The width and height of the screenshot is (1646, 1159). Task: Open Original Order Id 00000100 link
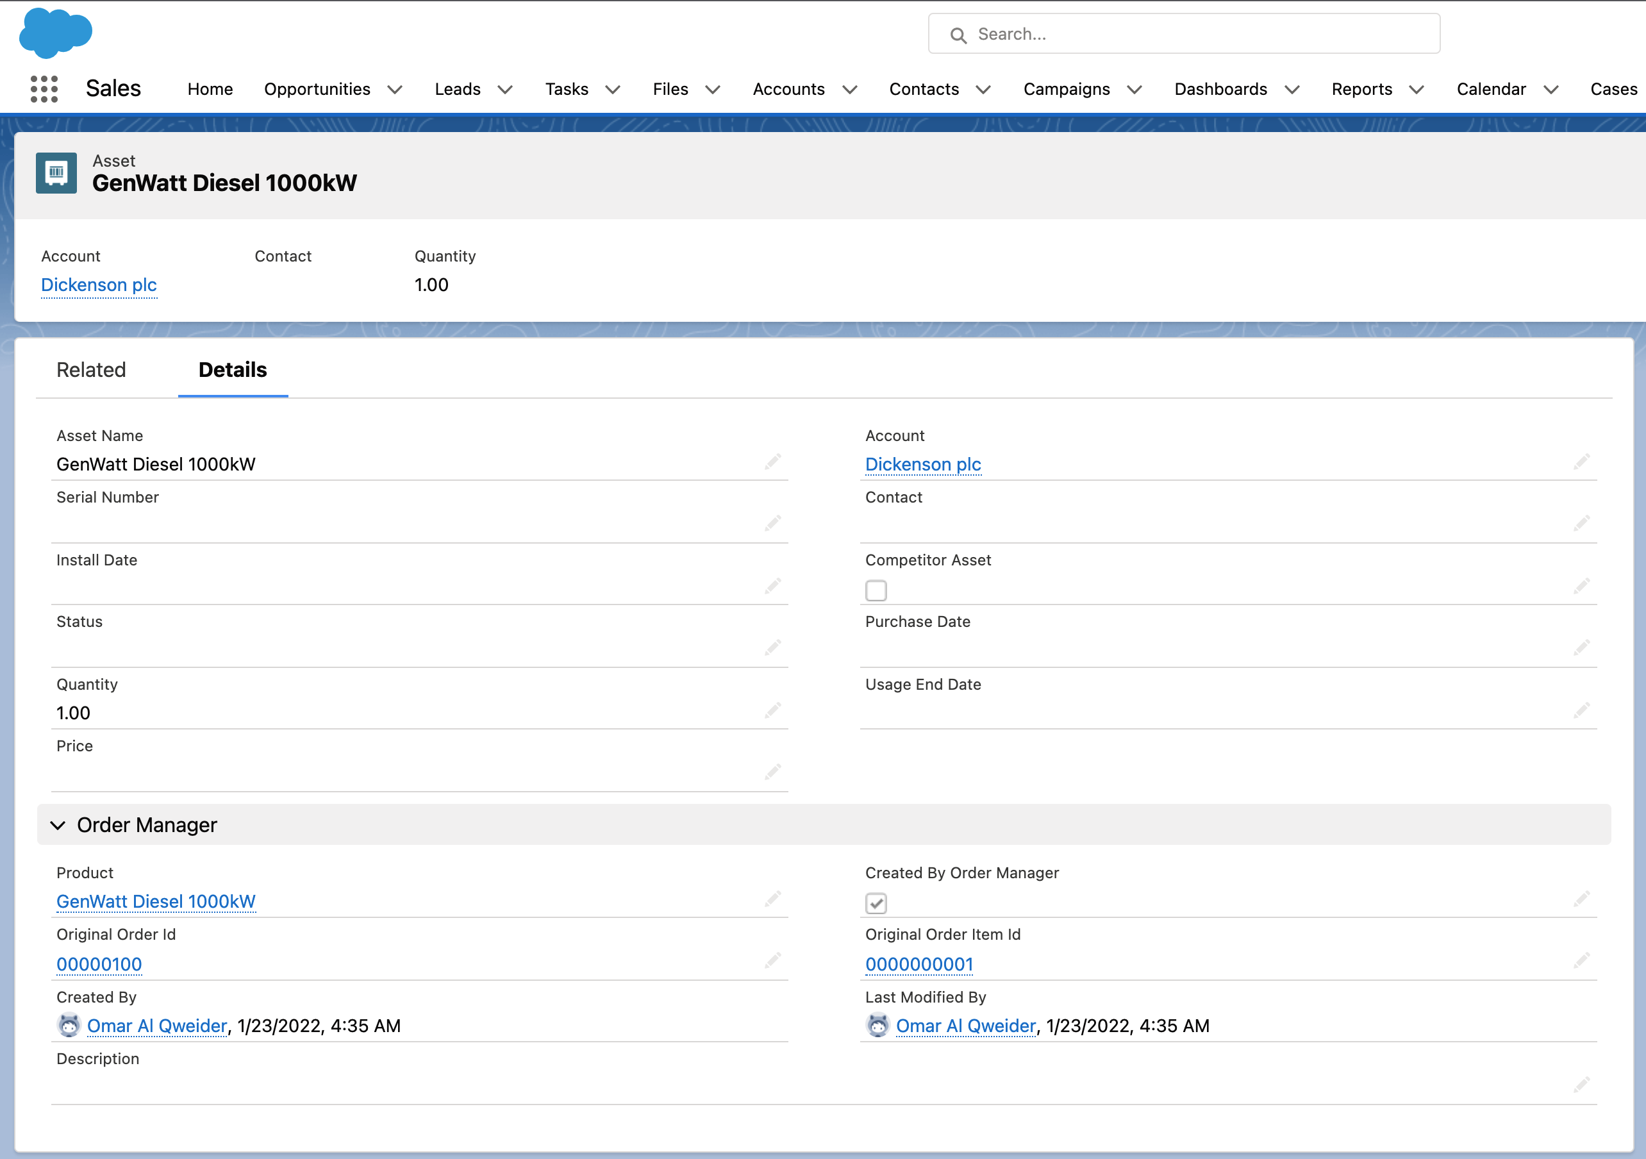[x=99, y=964]
